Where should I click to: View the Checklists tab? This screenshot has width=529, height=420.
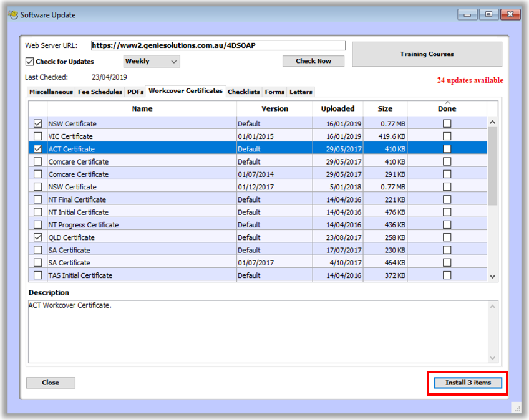point(243,92)
